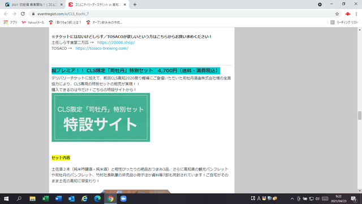362x204 pixels.
Task: Click the scrollbar down arrow
Action: coord(360,191)
